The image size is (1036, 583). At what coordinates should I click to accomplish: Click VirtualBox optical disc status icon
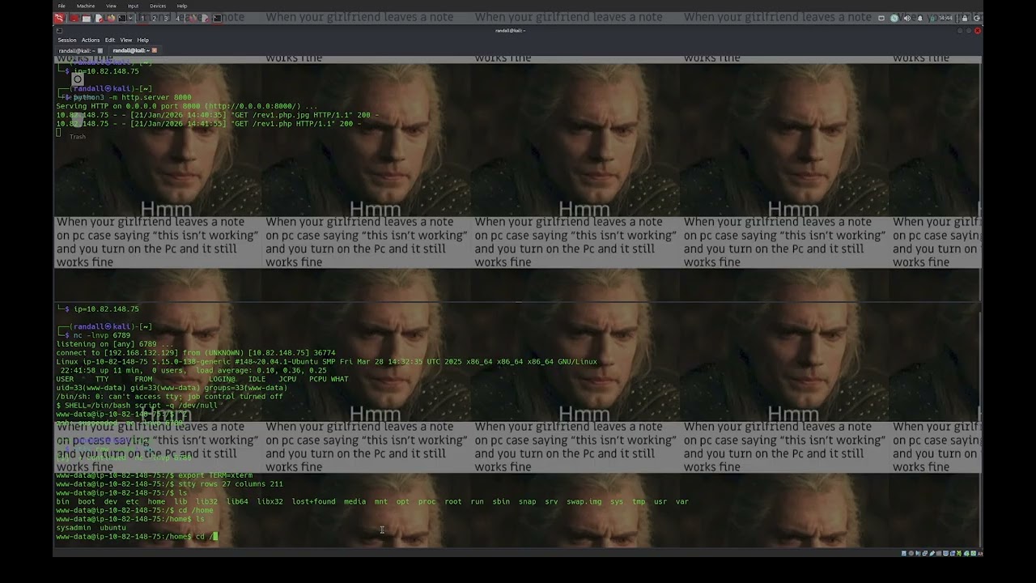(x=911, y=554)
